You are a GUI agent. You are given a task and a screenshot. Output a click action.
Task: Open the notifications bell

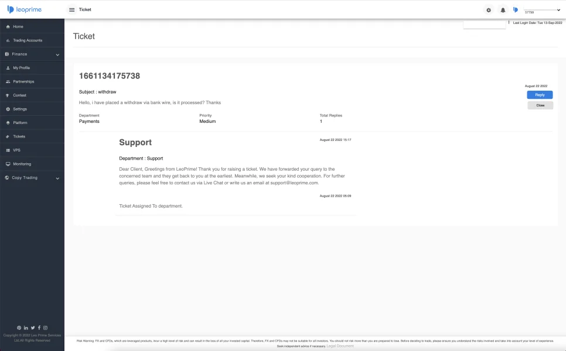click(503, 10)
